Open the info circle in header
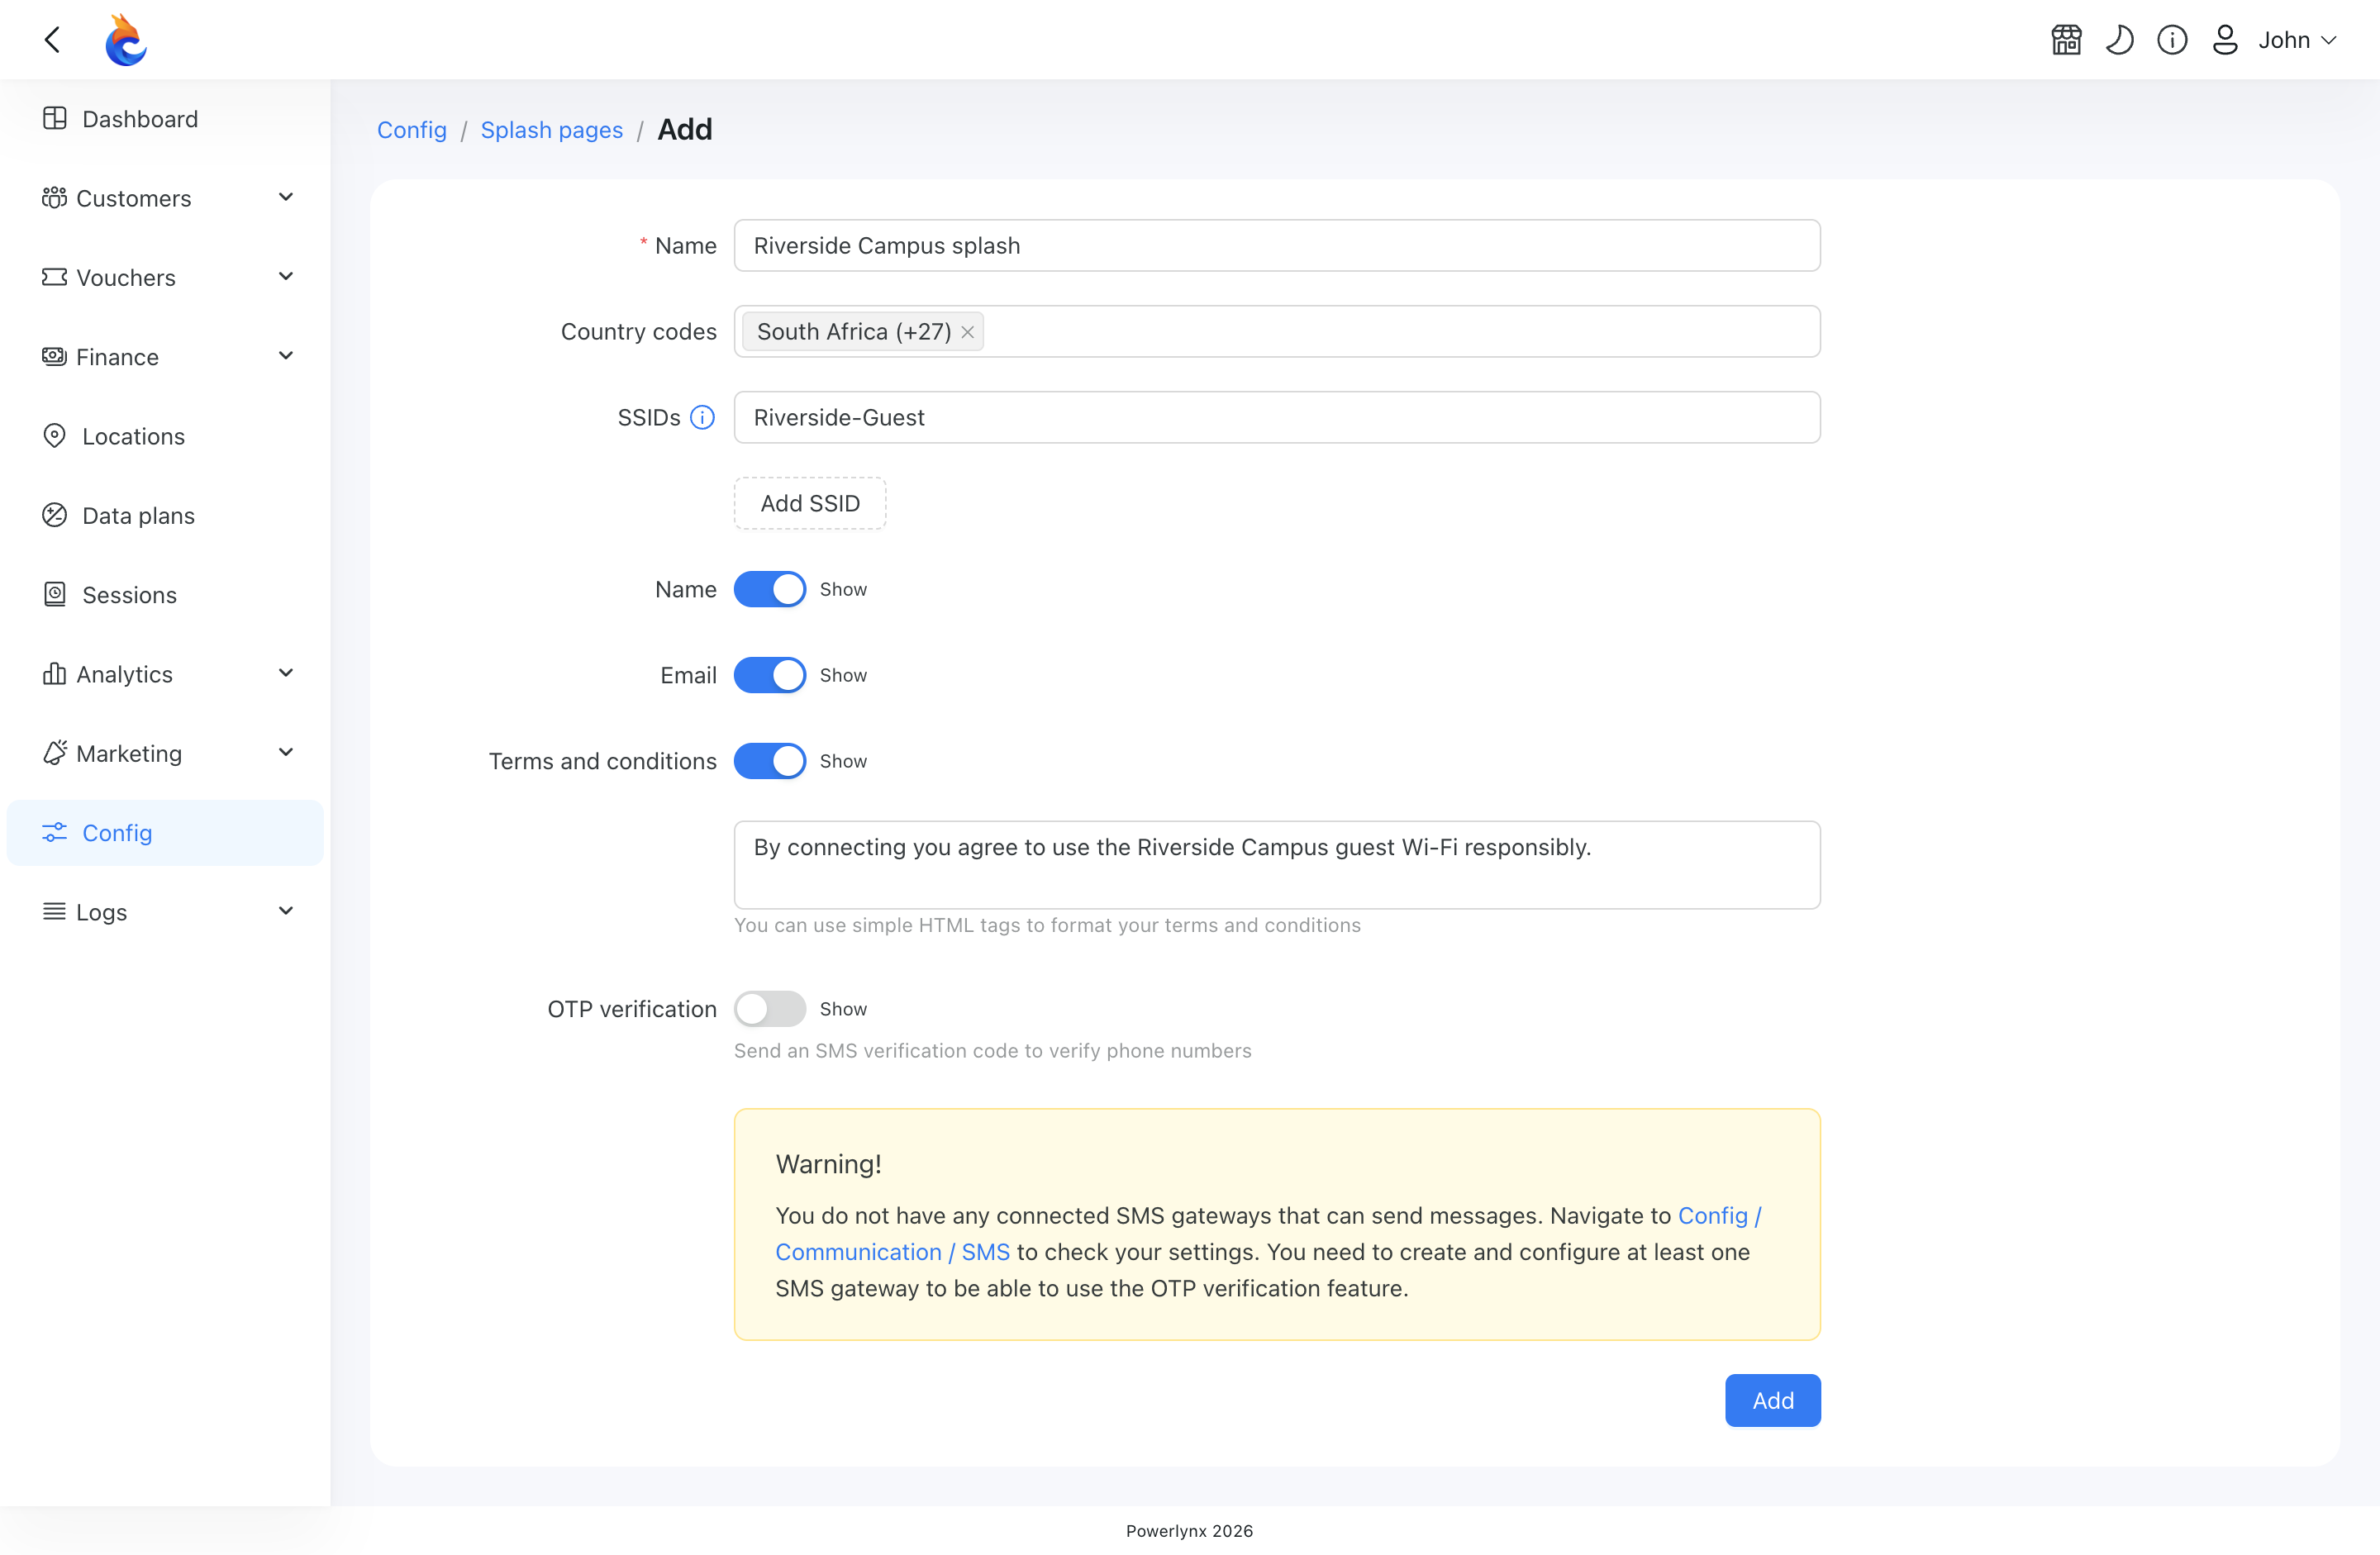This screenshot has height=1555, width=2380. coord(2172,40)
